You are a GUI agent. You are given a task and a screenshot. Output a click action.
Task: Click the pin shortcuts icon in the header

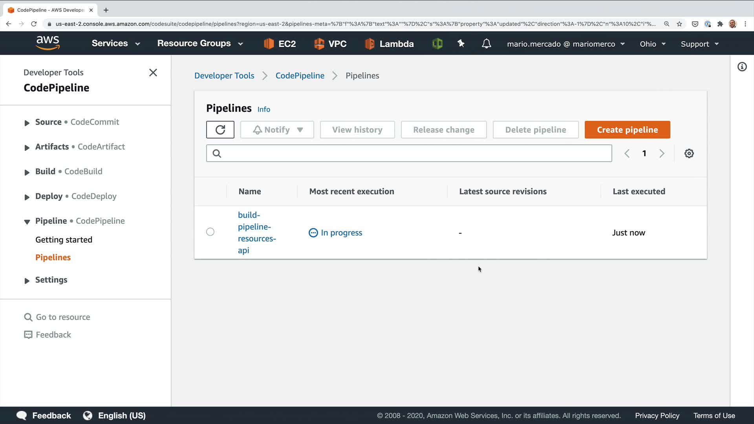click(x=461, y=44)
